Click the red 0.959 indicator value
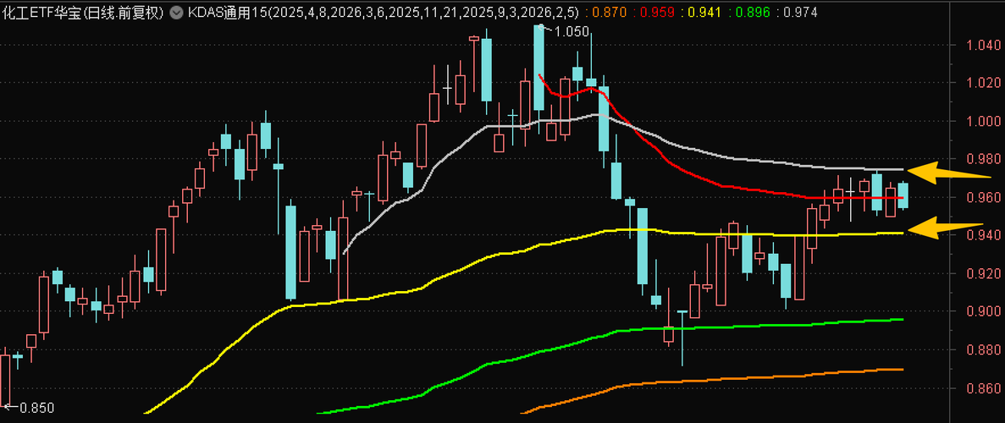 tap(657, 12)
